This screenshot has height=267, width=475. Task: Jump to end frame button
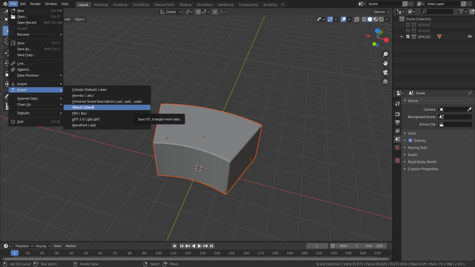coord(211,246)
